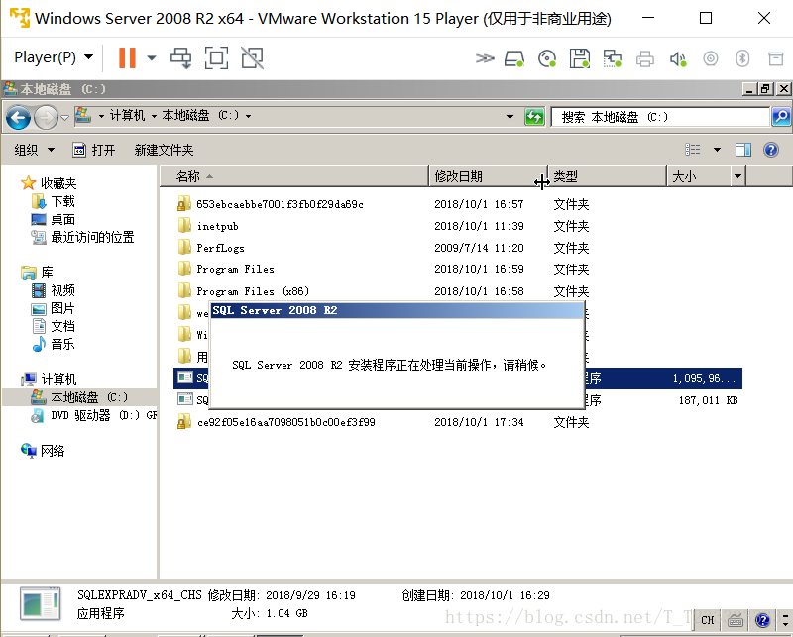Click 计算机 in the address bar
Screen dimensions: 793x637
coord(127,116)
